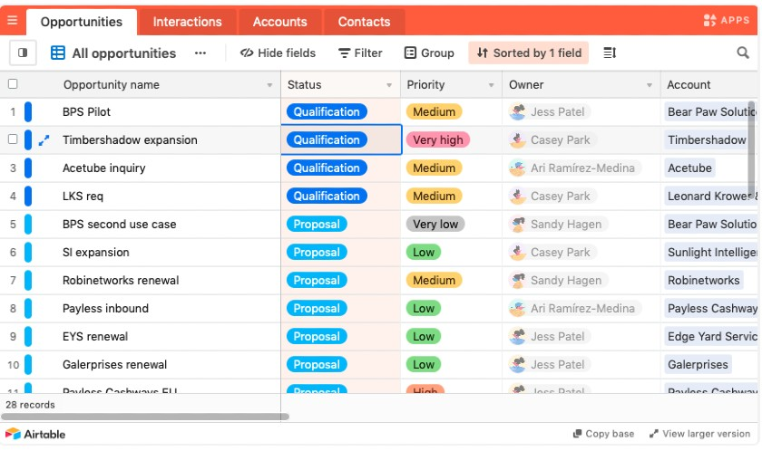Image resolution: width=762 pixels, height=451 pixels.
Task: Click the Airtable logo
Action: (x=35, y=434)
